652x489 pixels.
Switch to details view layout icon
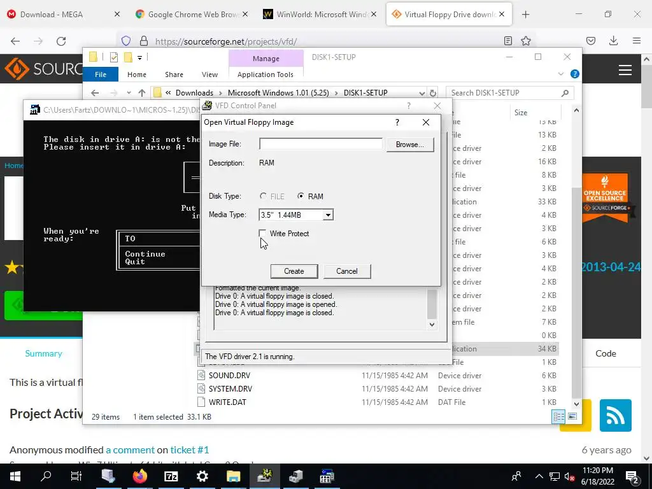point(558,416)
